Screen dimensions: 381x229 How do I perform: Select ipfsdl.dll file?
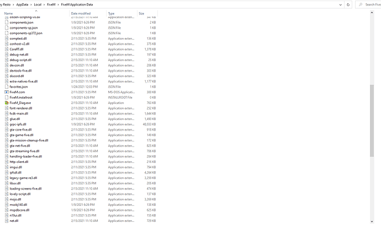[x=15, y=172]
